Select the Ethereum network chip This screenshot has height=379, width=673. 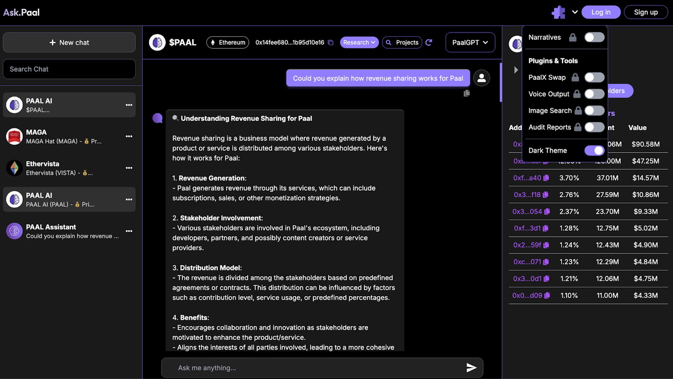(x=228, y=42)
